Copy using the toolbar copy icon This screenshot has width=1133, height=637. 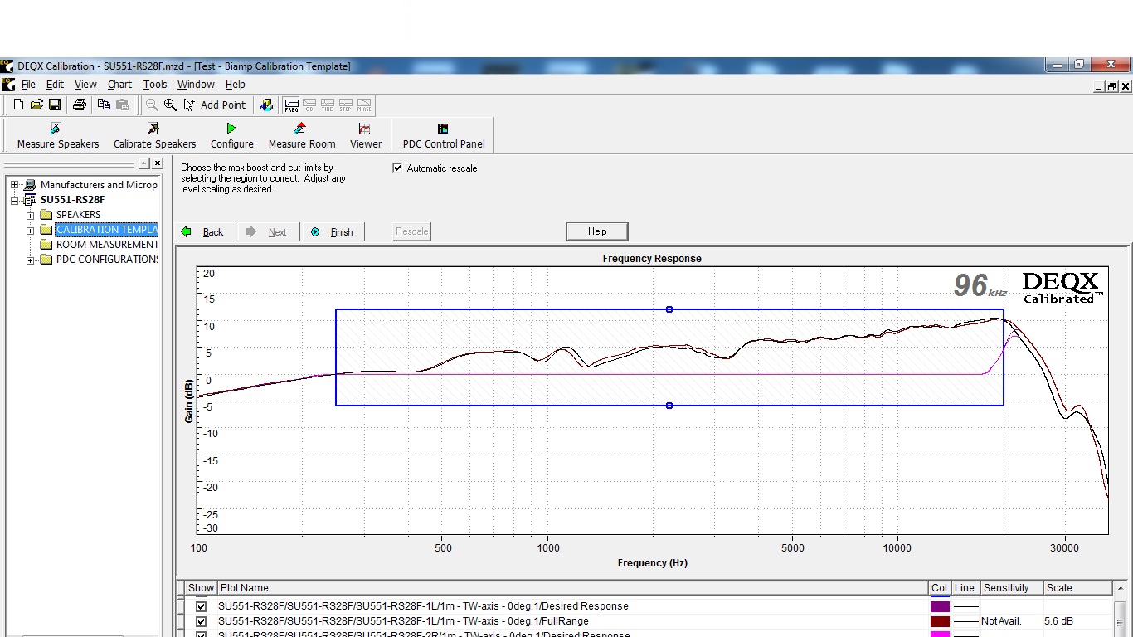(x=104, y=105)
